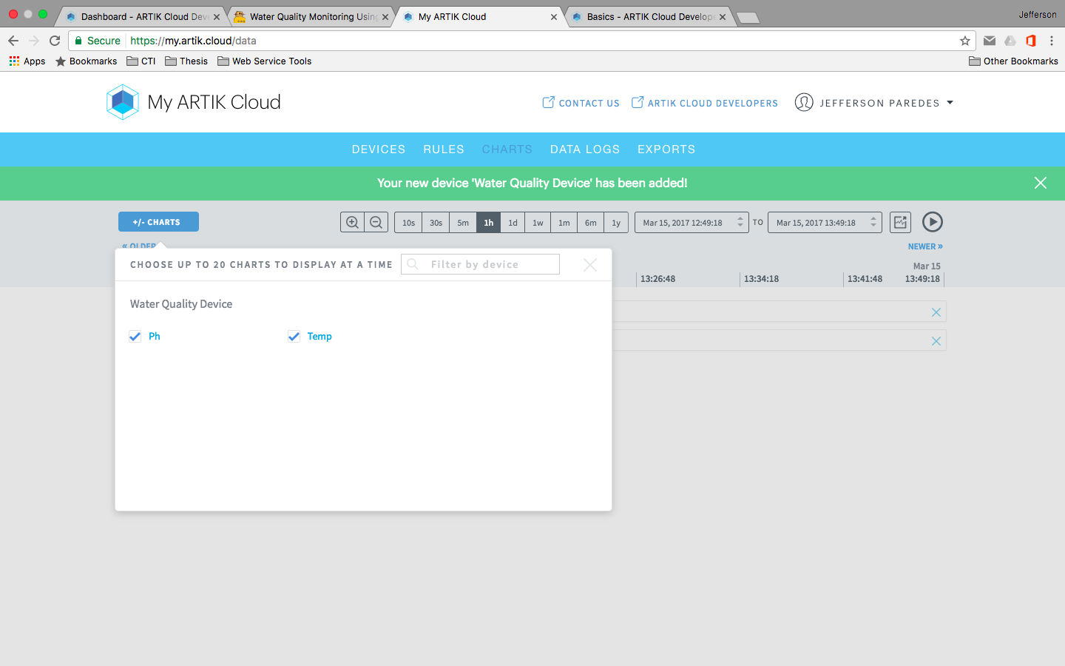Uncheck the Temp chart checkbox

(294, 337)
